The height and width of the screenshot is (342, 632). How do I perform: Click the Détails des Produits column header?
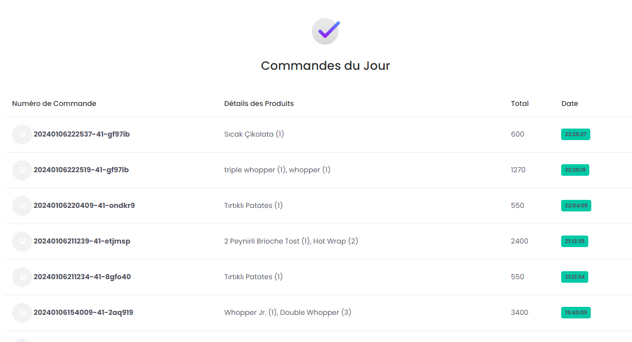pyautogui.click(x=259, y=103)
